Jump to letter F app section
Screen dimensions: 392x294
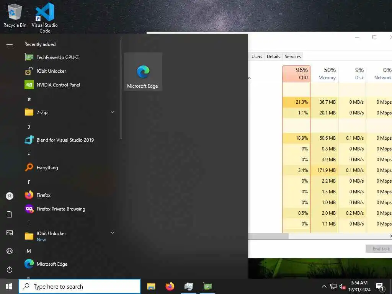coord(29,182)
